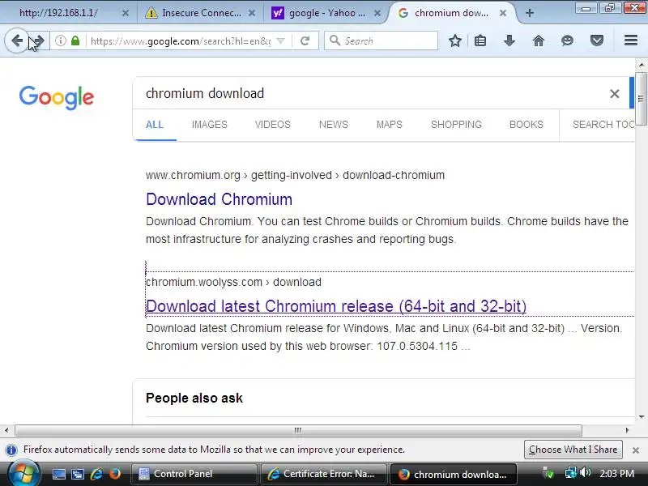Close the google - Yahoo tab

[x=377, y=13]
